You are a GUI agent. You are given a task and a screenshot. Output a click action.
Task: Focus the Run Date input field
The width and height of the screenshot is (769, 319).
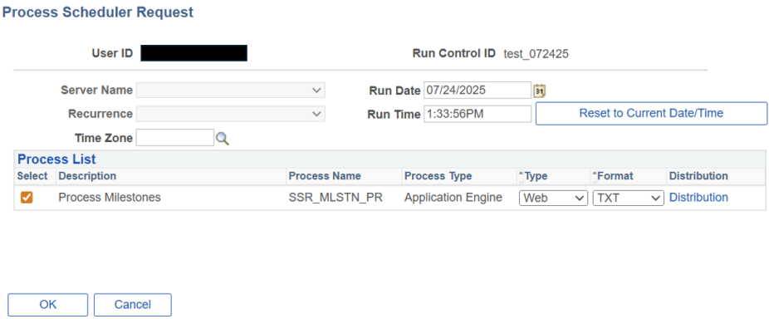pyautogui.click(x=478, y=91)
